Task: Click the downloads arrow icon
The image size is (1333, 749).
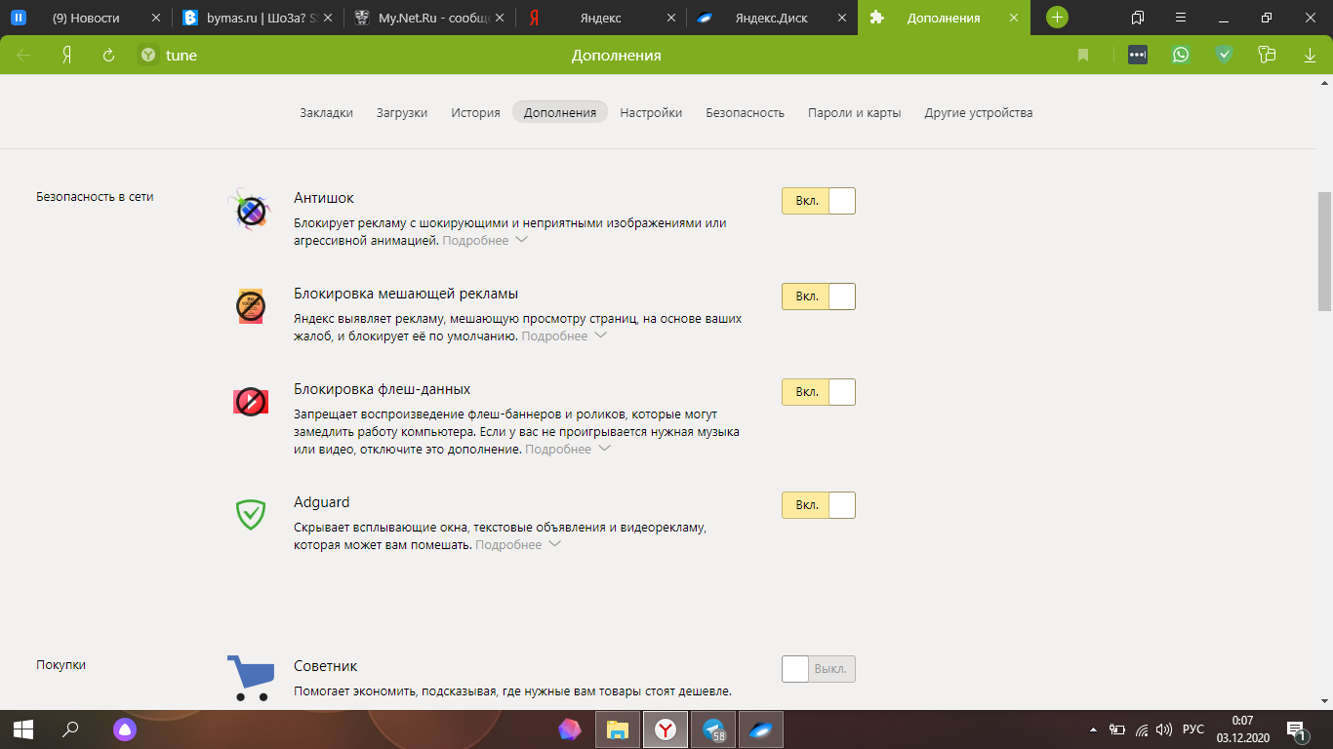Action: [x=1310, y=56]
